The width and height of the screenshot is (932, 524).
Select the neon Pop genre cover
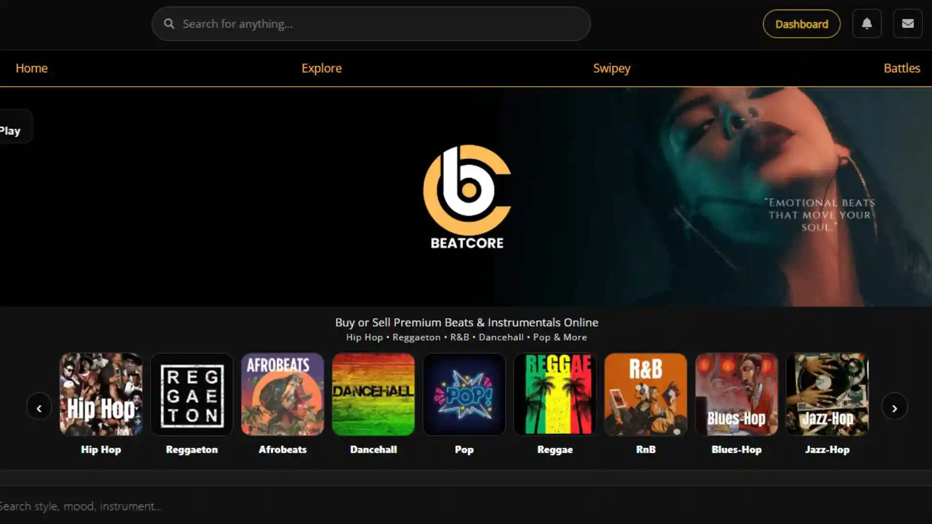tap(464, 394)
